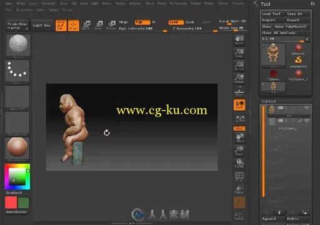The image size is (320, 225).
Task: Toggle the Zsub mode button
Action: pyautogui.click(x=190, y=22)
